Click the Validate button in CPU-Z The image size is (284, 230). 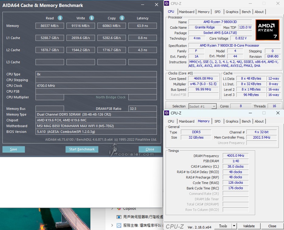click(x=249, y=226)
